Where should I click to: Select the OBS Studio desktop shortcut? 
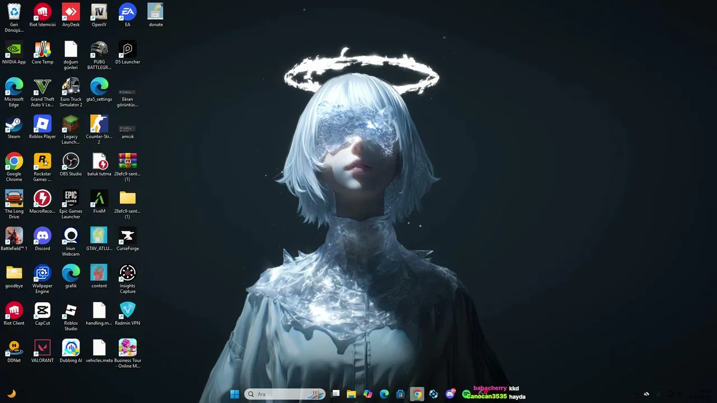coord(71,161)
